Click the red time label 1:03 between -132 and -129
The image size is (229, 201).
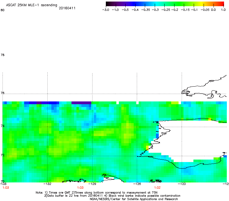80,188
